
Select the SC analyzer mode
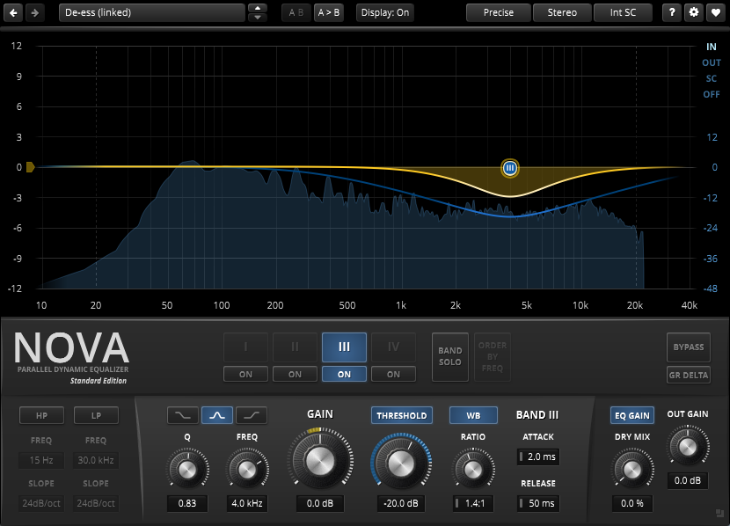(x=712, y=78)
